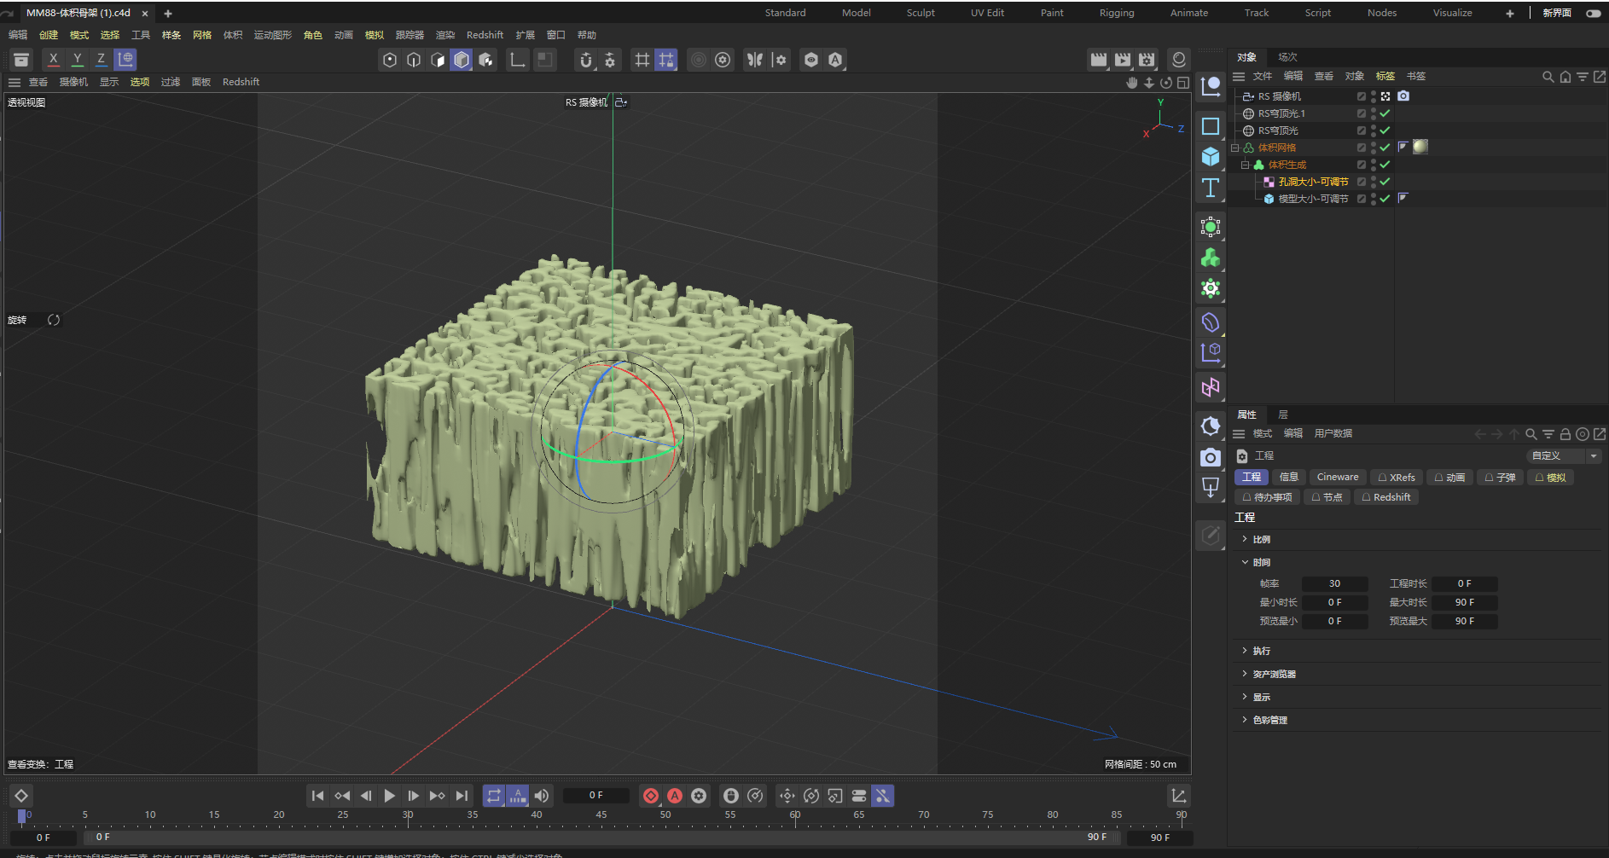1609x858 pixels.
Task: Expand the 执行 section
Action: [x=1245, y=651]
